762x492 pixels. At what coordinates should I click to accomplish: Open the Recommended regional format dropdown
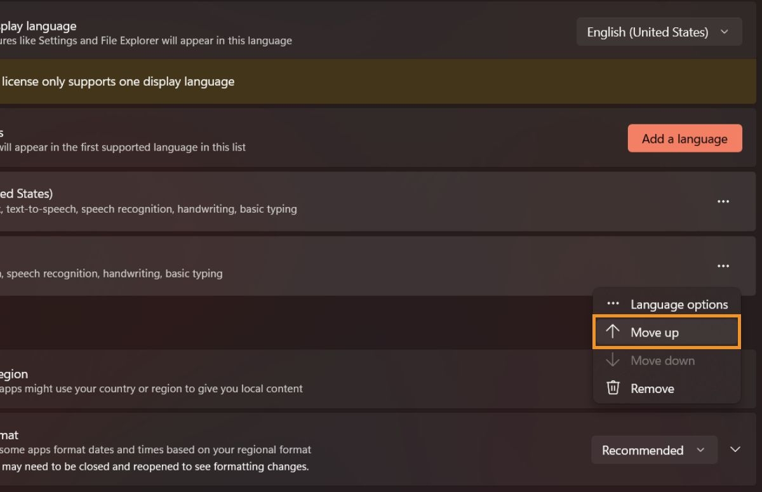(654, 449)
